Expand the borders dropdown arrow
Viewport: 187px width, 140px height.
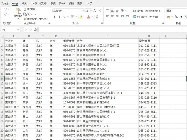pos(76,17)
